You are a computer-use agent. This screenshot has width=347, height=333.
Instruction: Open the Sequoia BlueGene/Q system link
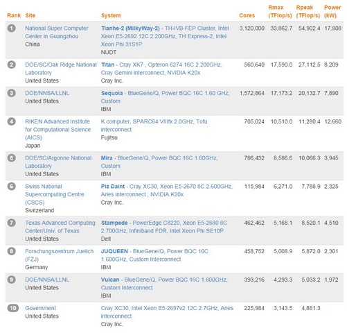165,97
